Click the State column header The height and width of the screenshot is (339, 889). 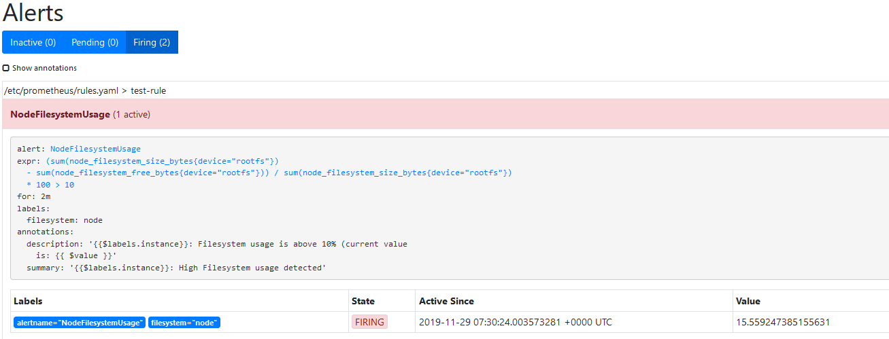point(363,301)
